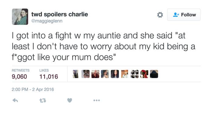Open the twd spoilers charlie profile name
The image size is (213, 113).
(60, 14)
